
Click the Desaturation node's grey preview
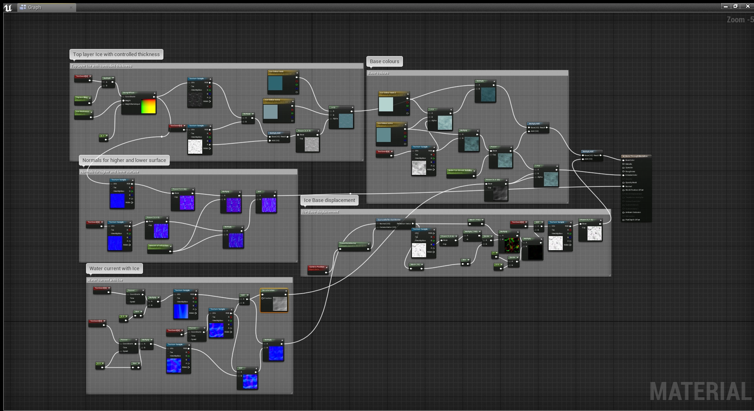[280, 304]
